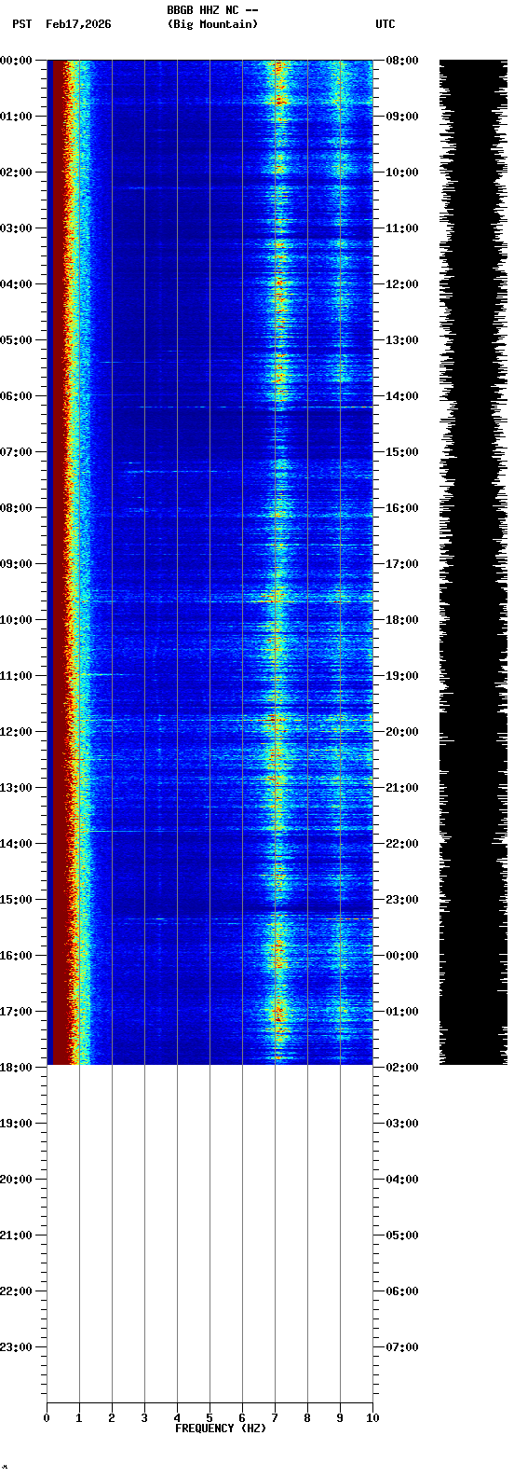The image size is (514, 1477).
Task: Click UTC time label 16:00 on right axis
Action: tap(402, 508)
